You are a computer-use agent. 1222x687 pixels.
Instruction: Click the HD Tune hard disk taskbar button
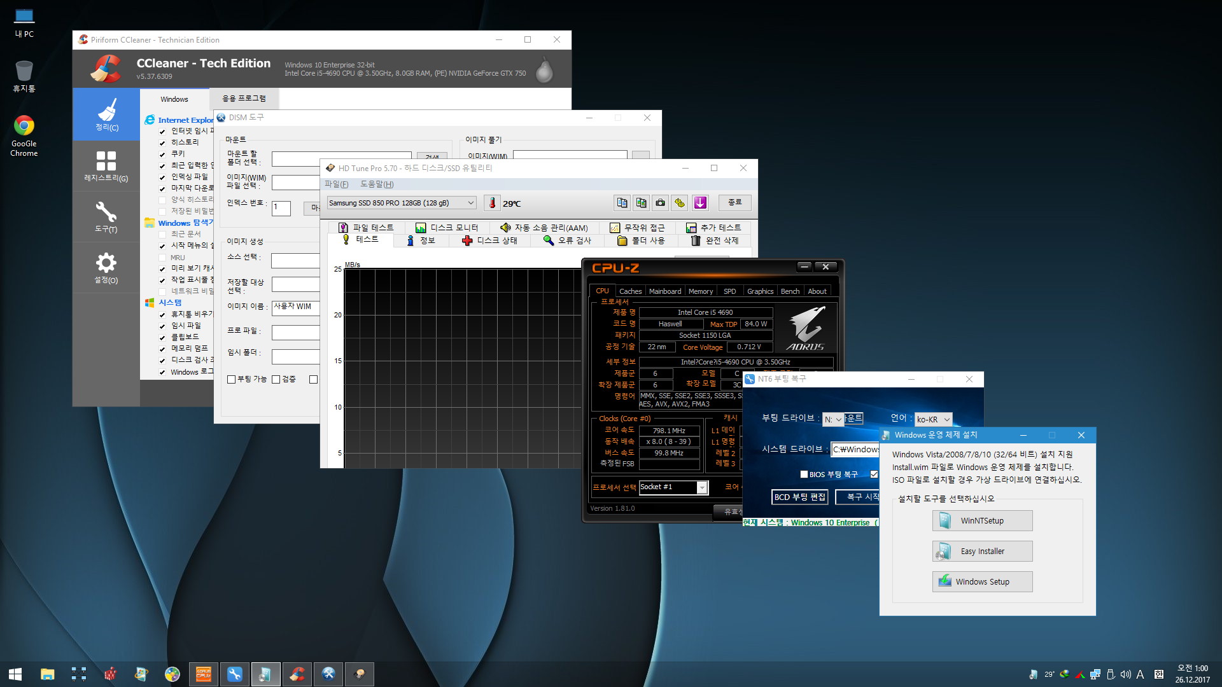click(x=360, y=674)
